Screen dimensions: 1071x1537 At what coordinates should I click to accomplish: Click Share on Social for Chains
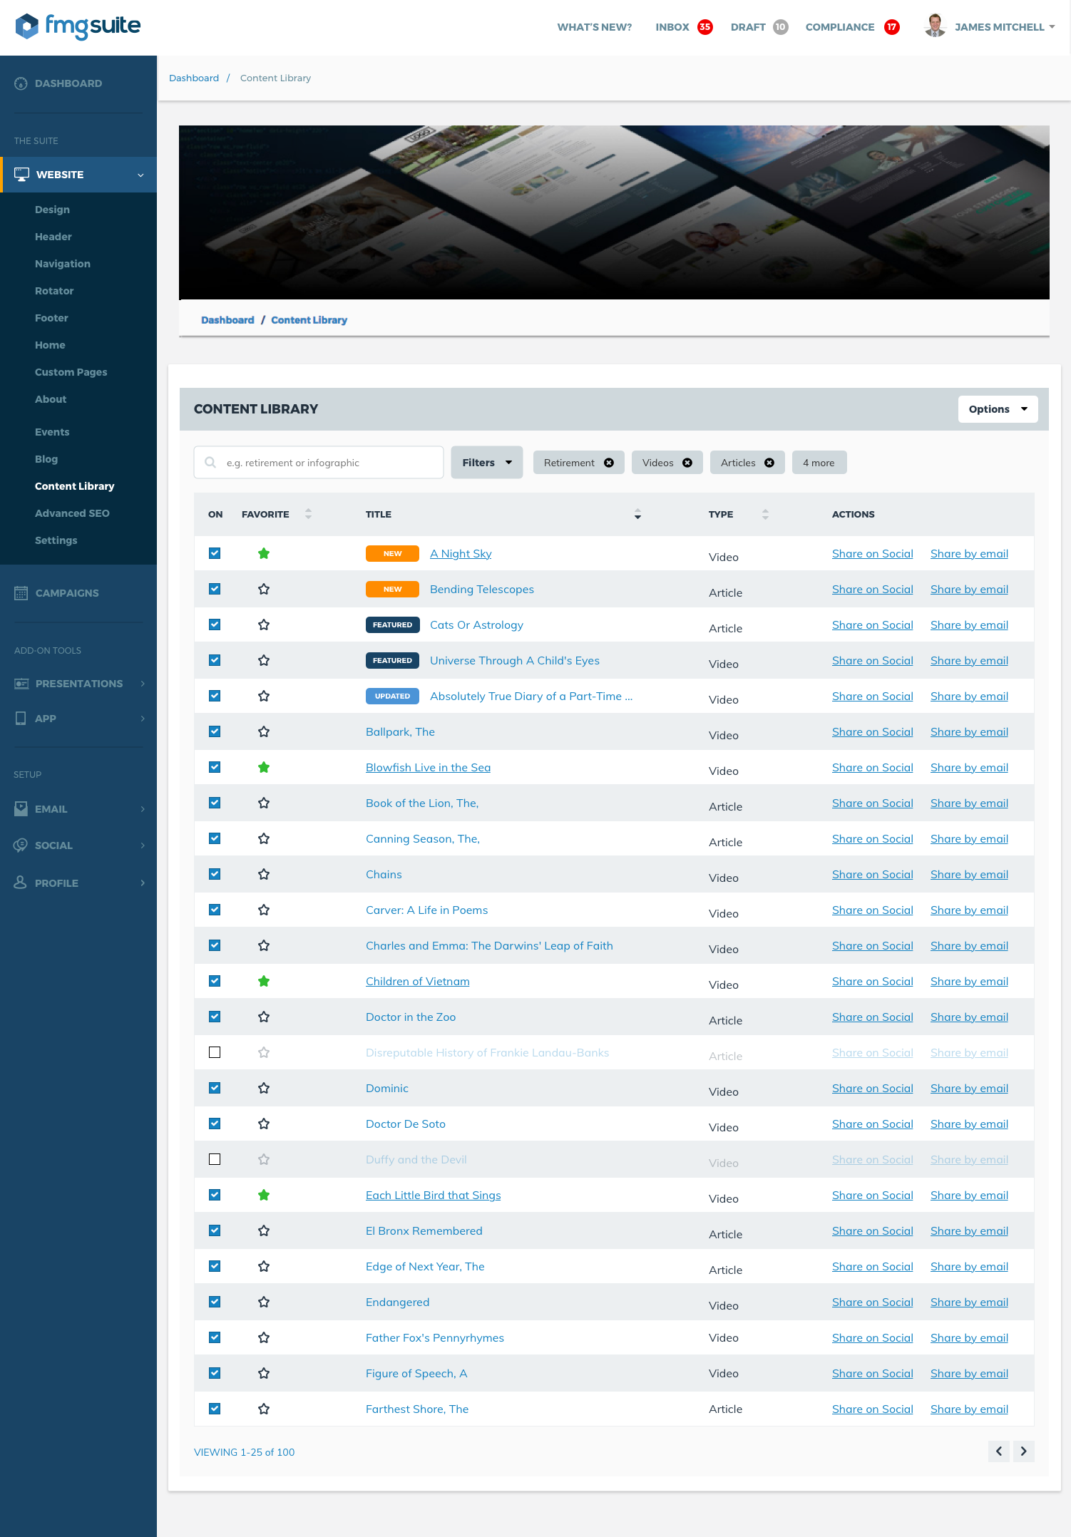point(872,874)
